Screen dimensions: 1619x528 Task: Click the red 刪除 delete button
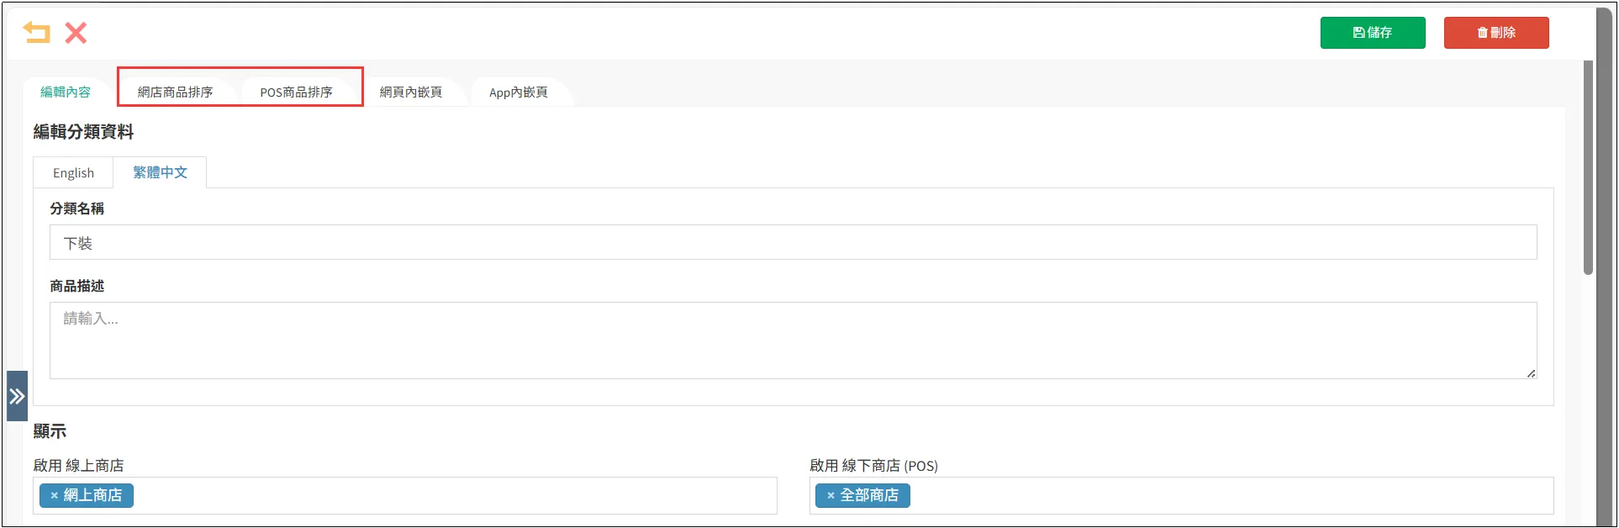[1495, 33]
